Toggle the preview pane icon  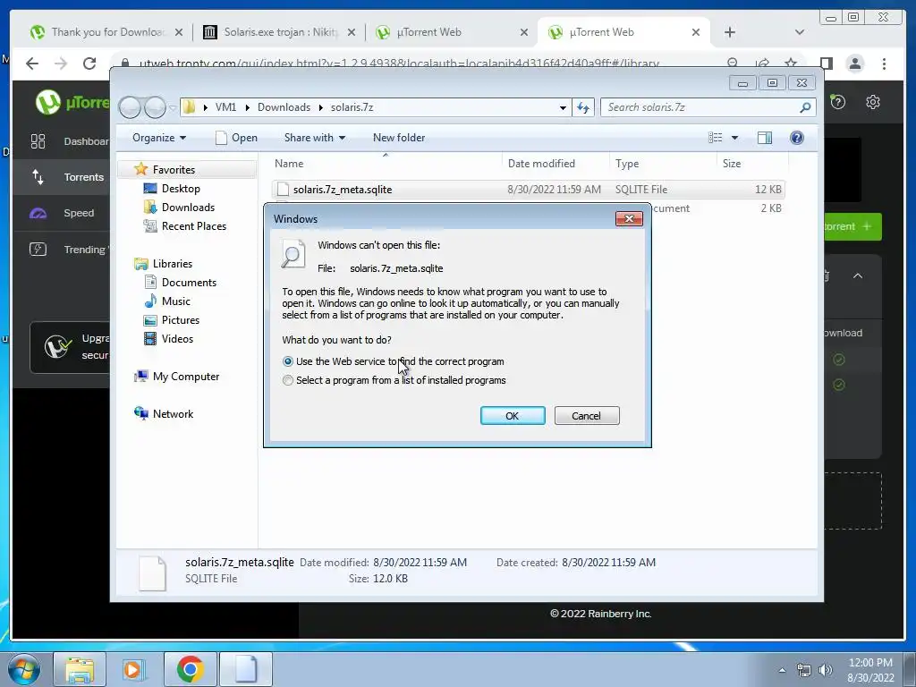click(765, 138)
